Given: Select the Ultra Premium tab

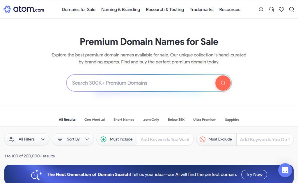Looking at the screenshot, I should point(205,120).
